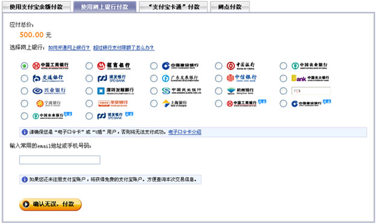Click the 上海银行 logo
Image resolution: width=377 pixels, height=224 pixels.
point(174,103)
